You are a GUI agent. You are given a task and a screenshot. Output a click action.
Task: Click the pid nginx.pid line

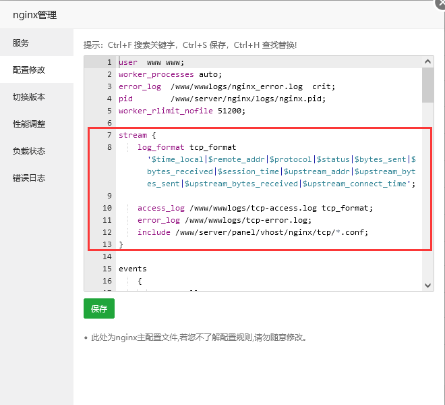coord(222,99)
